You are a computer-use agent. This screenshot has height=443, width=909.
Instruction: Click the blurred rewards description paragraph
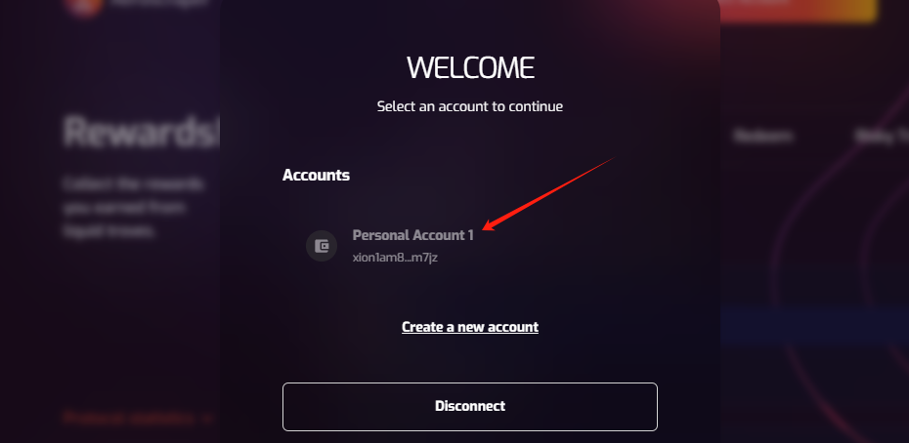click(133, 208)
